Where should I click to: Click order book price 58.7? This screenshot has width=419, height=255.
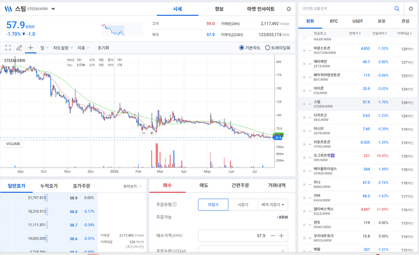[x=73, y=225]
